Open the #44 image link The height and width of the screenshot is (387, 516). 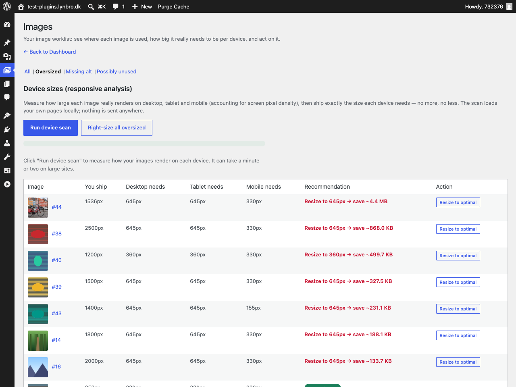click(56, 207)
